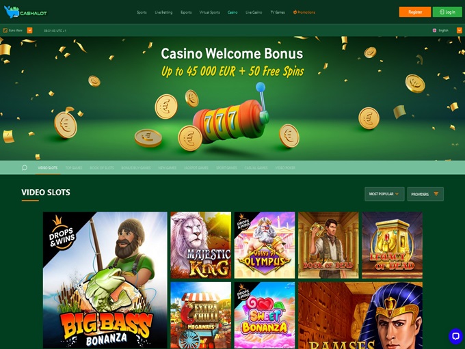Open the Most Popular sorting dropdown
The height and width of the screenshot is (349, 465).
(x=384, y=194)
